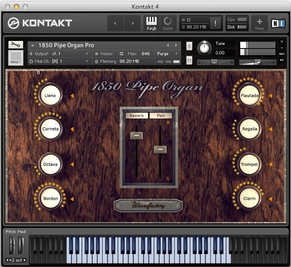
Task: Select previous preset arrow in instrument header
Action: click(168, 45)
